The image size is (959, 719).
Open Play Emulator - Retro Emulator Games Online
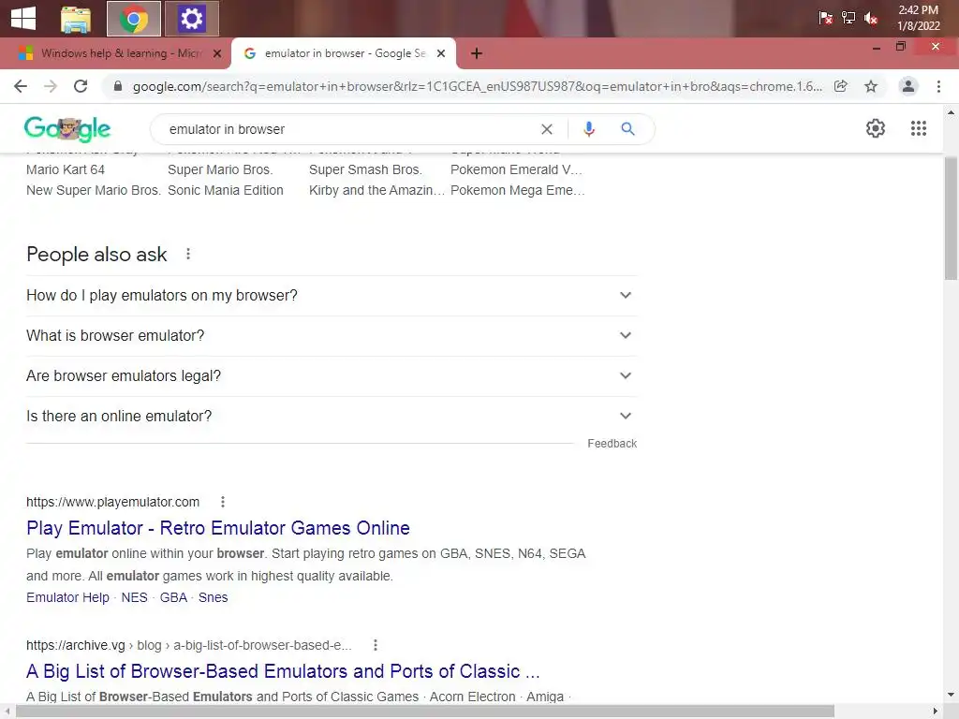click(218, 528)
